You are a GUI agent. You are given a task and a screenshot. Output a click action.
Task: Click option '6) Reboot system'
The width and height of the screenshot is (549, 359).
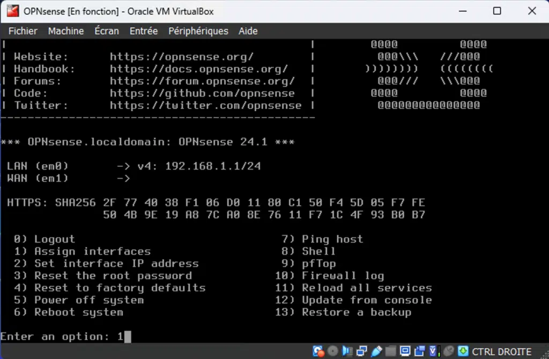pyautogui.click(x=69, y=312)
